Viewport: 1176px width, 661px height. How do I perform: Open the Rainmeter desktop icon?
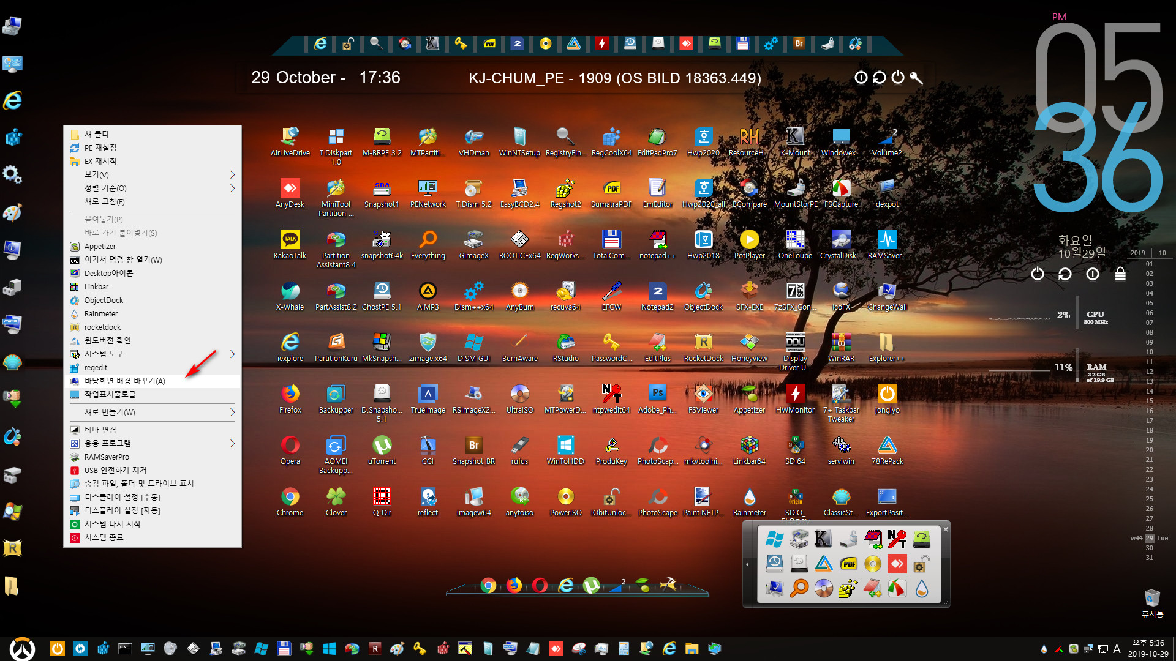coord(749,502)
